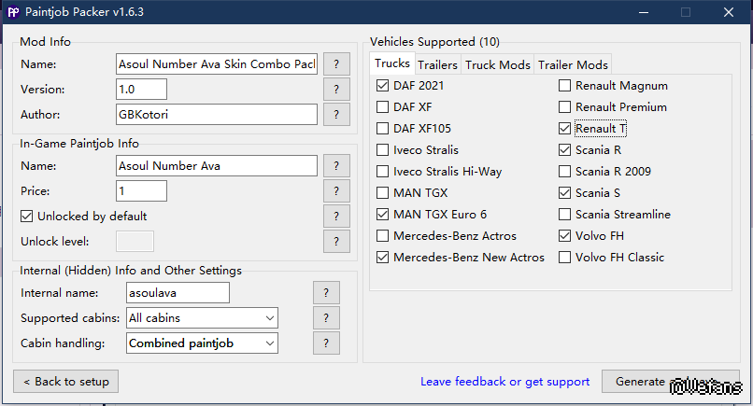The height and width of the screenshot is (406, 753).
Task: Open the Truck Mods tab
Action: 498,64
